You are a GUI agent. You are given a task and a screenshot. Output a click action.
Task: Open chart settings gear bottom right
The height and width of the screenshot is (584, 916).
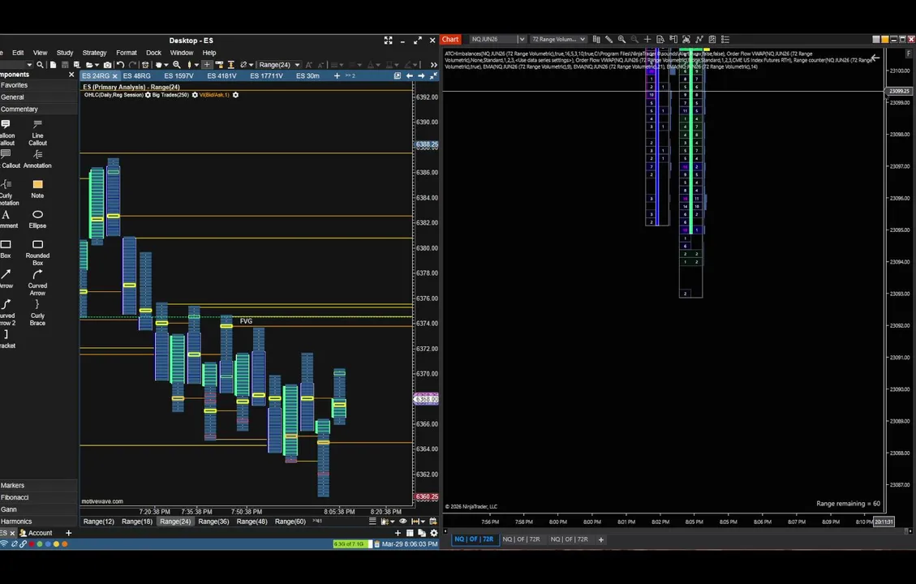[x=434, y=533]
